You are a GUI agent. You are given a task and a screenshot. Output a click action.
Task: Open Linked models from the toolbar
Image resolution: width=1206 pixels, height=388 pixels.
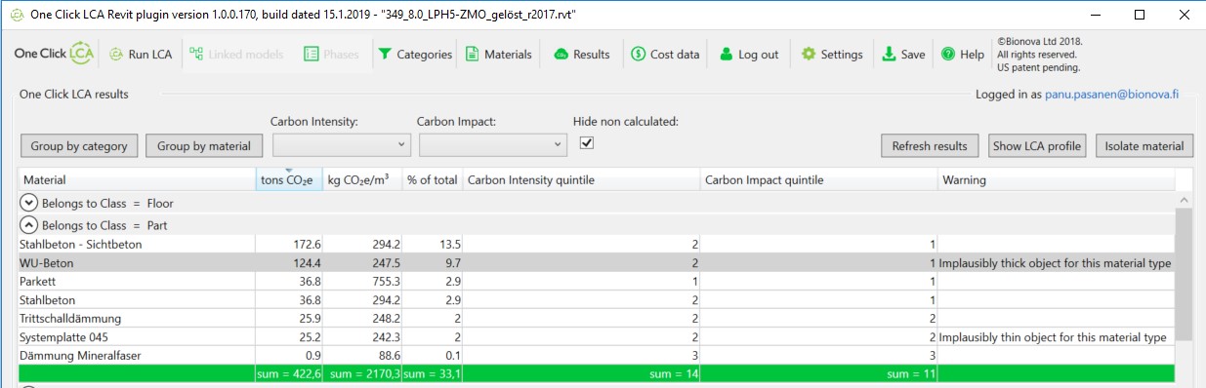coord(236,55)
